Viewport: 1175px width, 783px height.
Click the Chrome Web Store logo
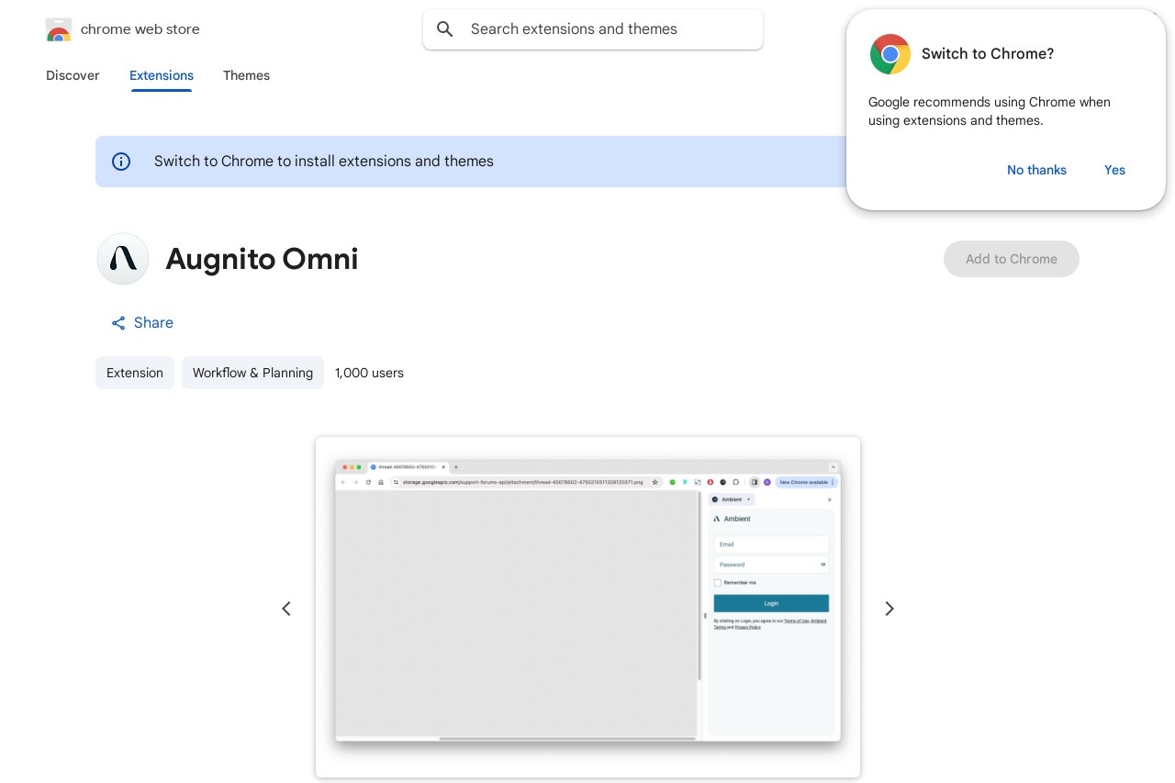click(59, 29)
